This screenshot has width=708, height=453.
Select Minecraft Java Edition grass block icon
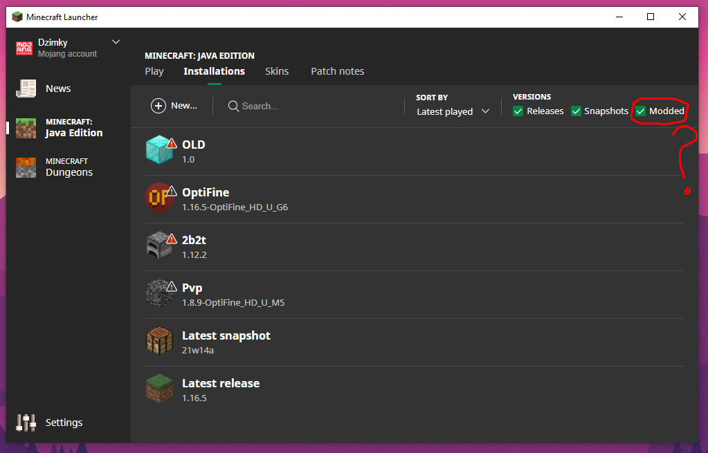[x=26, y=128]
